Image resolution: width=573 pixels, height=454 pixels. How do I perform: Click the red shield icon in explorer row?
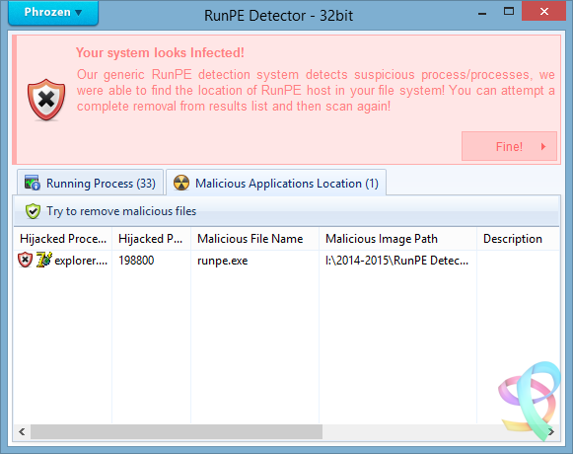[26, 260]
